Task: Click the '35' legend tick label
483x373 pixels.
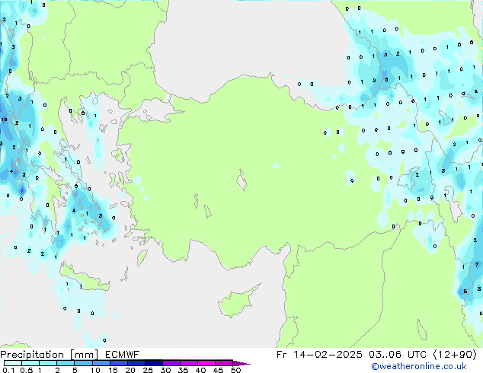Action: point(183,370)
